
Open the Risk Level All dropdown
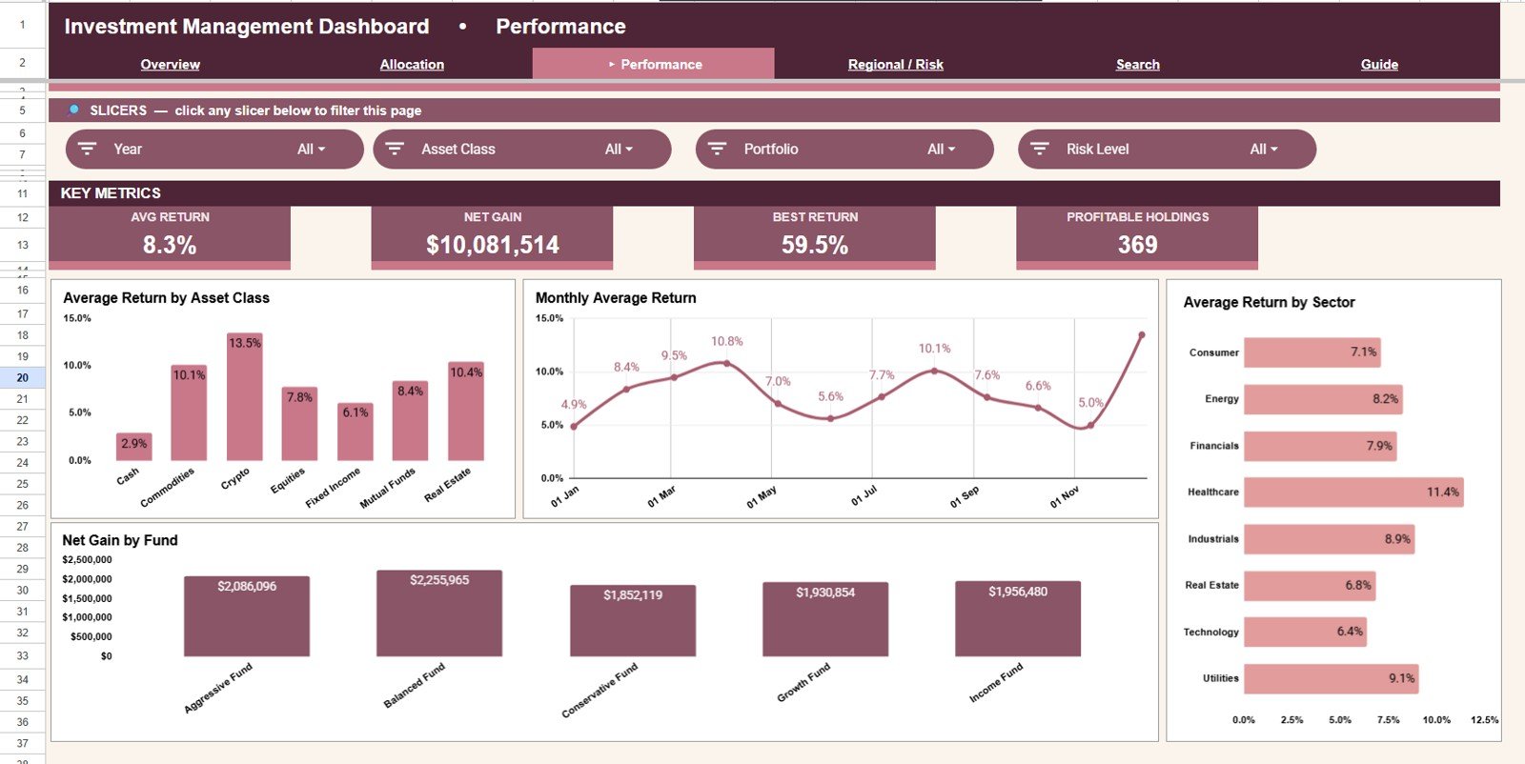(1264, 149)
